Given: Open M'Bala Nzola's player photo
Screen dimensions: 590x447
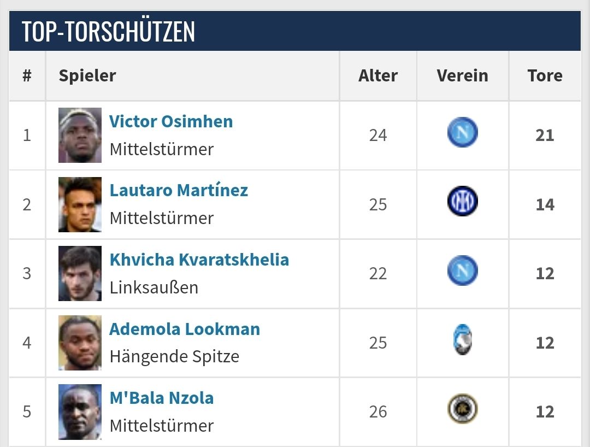Looking at the screenshot, I should click(x=80, y=411).
